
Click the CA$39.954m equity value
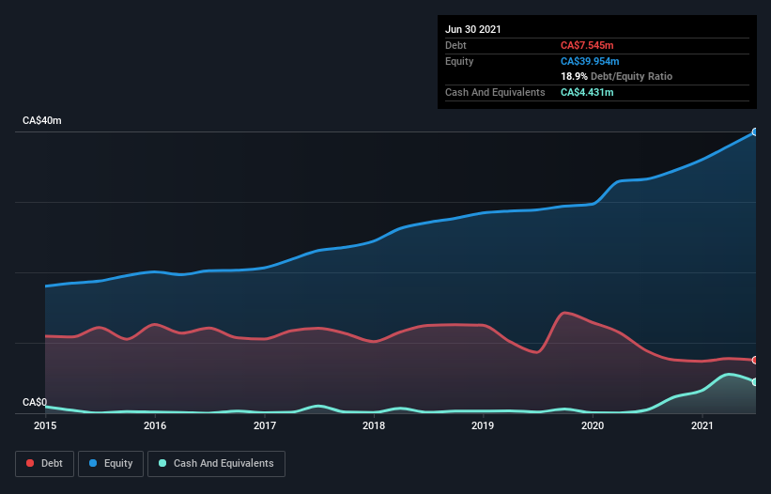click(x=590, y=61)
